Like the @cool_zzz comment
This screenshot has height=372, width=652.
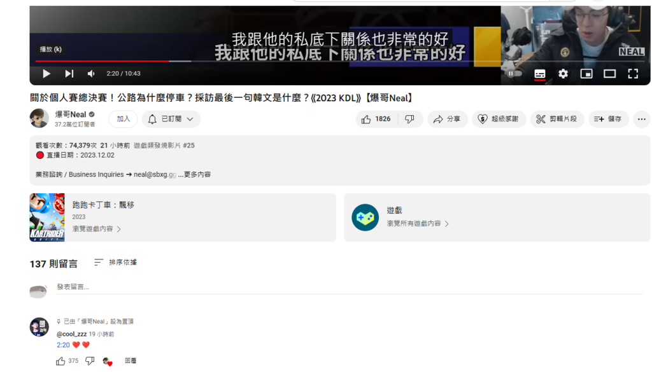(x=60, y=361)
